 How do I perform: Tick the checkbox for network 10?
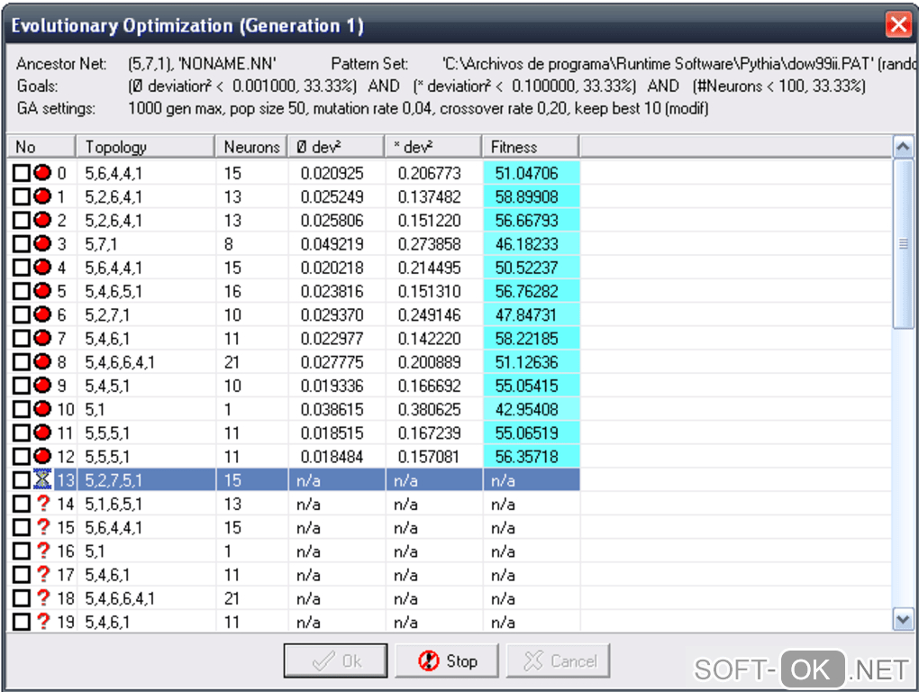click(22, 409)
